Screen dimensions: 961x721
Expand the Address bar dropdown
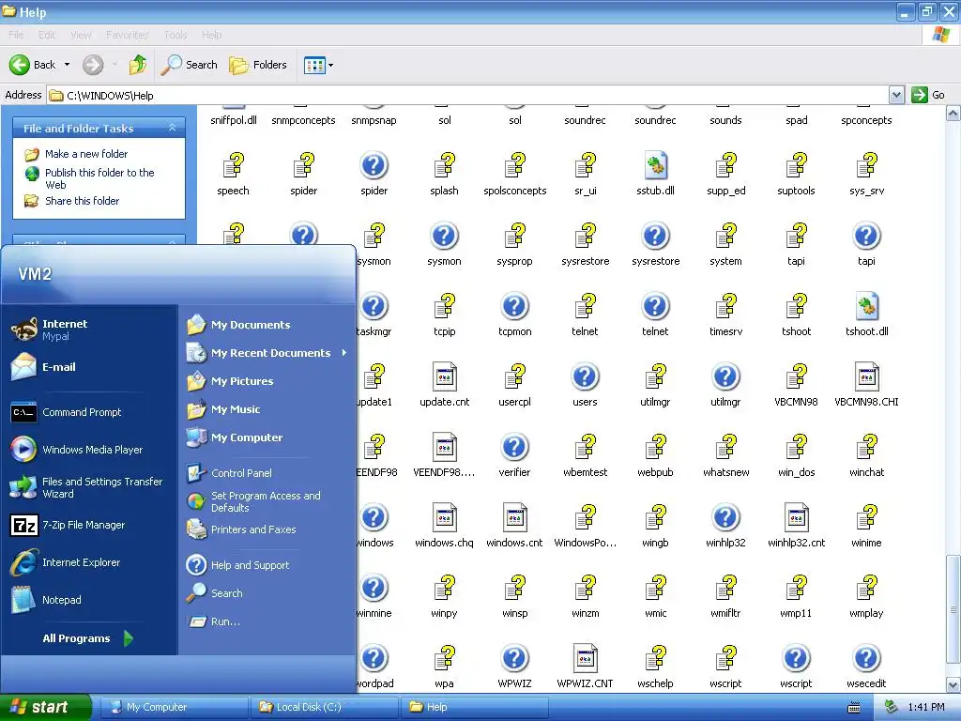point(896,95)
